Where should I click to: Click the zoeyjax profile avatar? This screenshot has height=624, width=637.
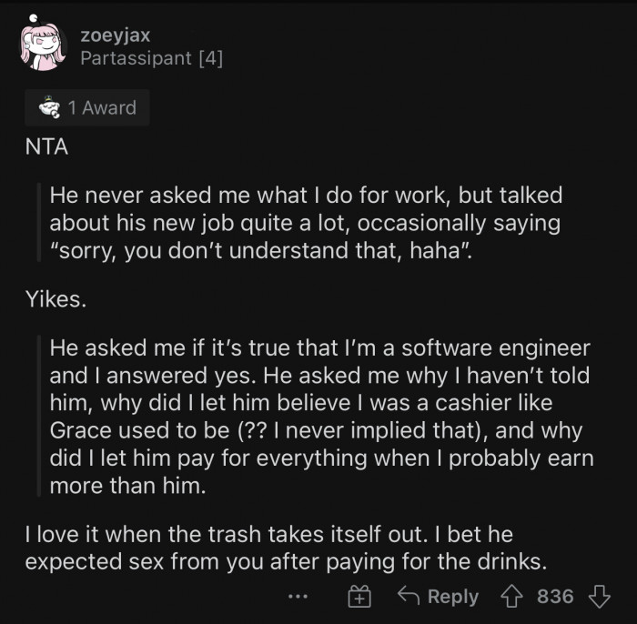point(45,47)
